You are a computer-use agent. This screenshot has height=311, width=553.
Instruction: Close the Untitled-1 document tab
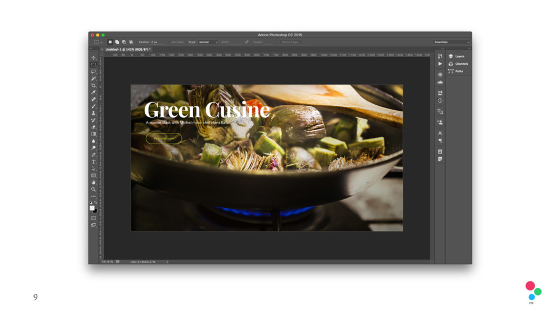[102, 49]
